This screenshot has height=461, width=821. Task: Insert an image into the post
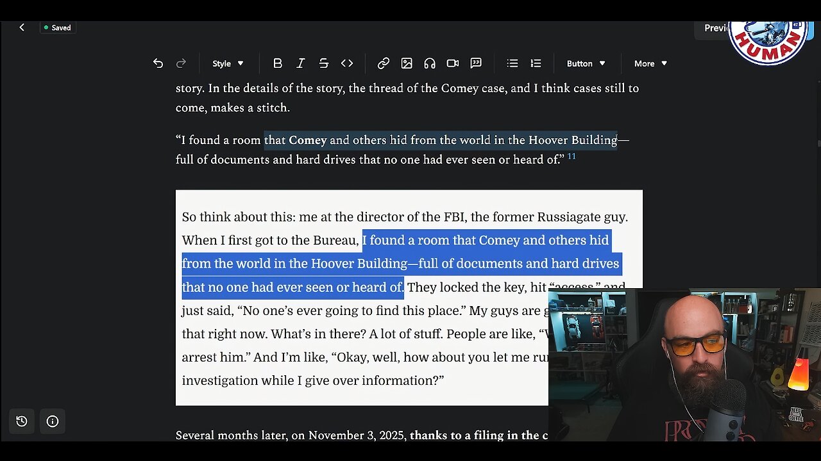click(407, 63)
